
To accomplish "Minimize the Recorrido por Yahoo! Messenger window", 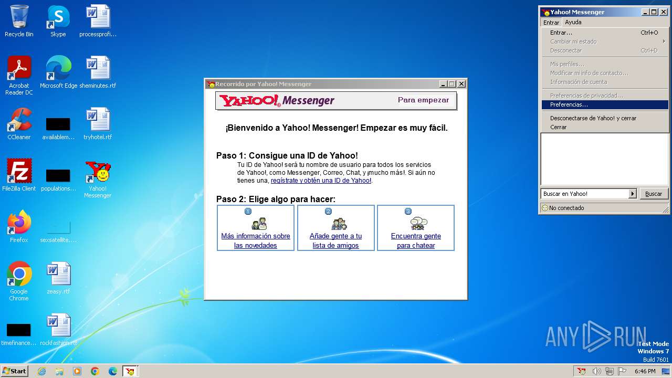I will click(x=443, y=84).
